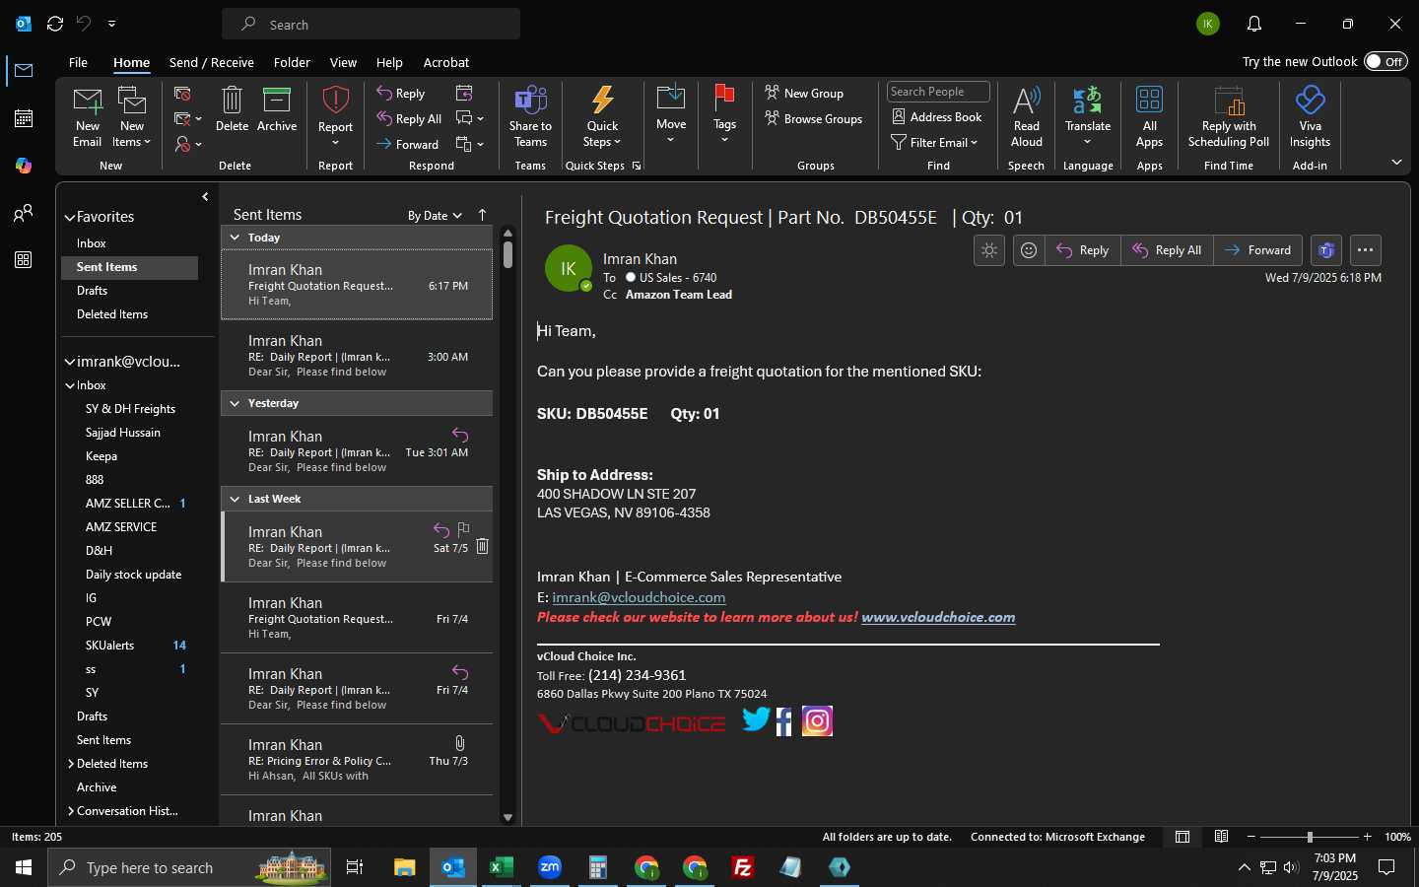The height and width of the screenshot is (887, 1419).
Task: Click the zoom out minus button
Action: [x=1251, y=837]
